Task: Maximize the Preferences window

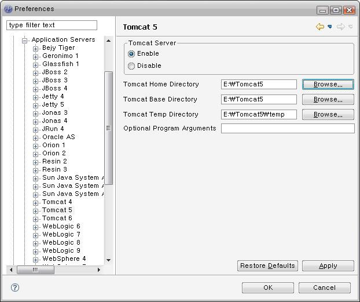Action: click(336, 10)
